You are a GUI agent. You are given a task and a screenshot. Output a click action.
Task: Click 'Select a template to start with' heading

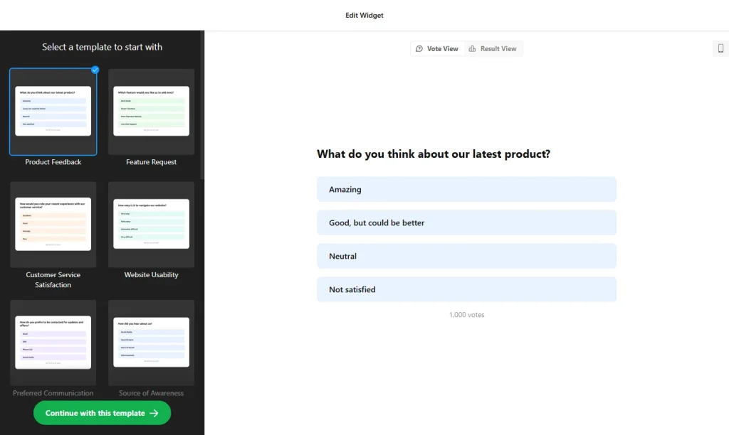[103, 47]
